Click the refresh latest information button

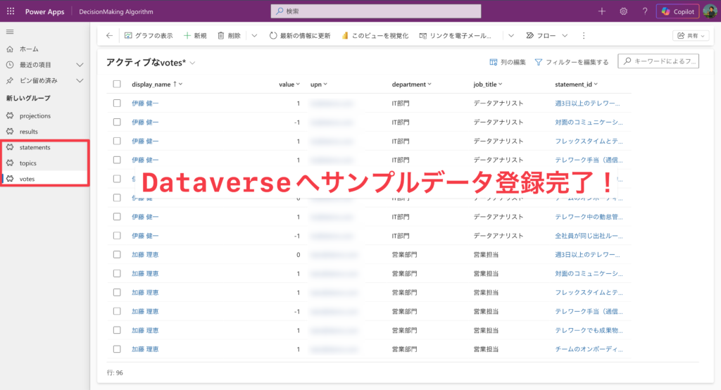pyautogui.click(x=300, y=36)
